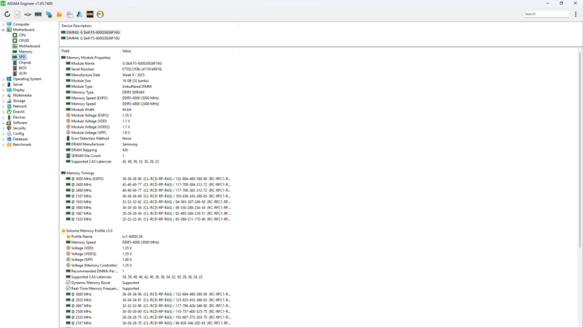Select DIMM4 G Skill device row
The width and height of the screenshot is (583, 328).
(90, 38)
